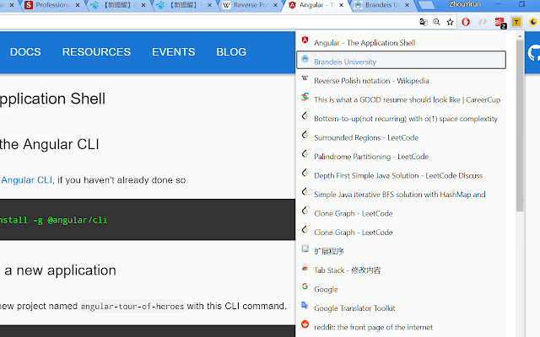Select 'Angular - The Application Shell' in tab list
540x337 pixels.
coord(402,43)
